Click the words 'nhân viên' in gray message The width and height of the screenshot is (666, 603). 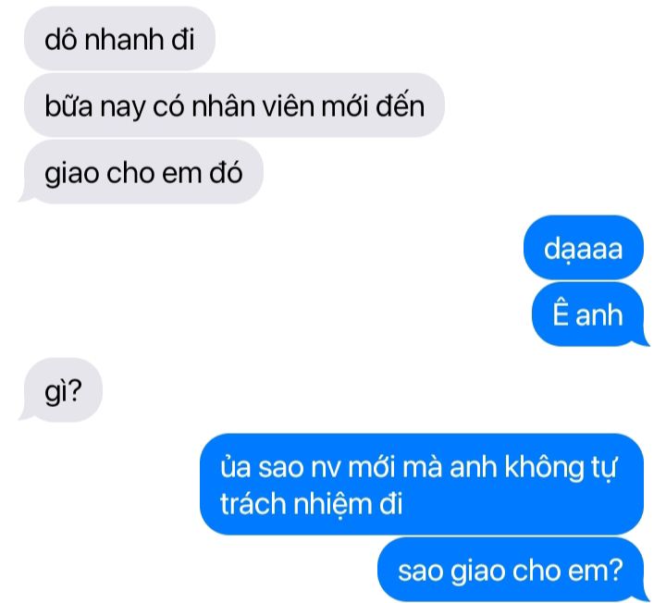click(x=253, y=105)
